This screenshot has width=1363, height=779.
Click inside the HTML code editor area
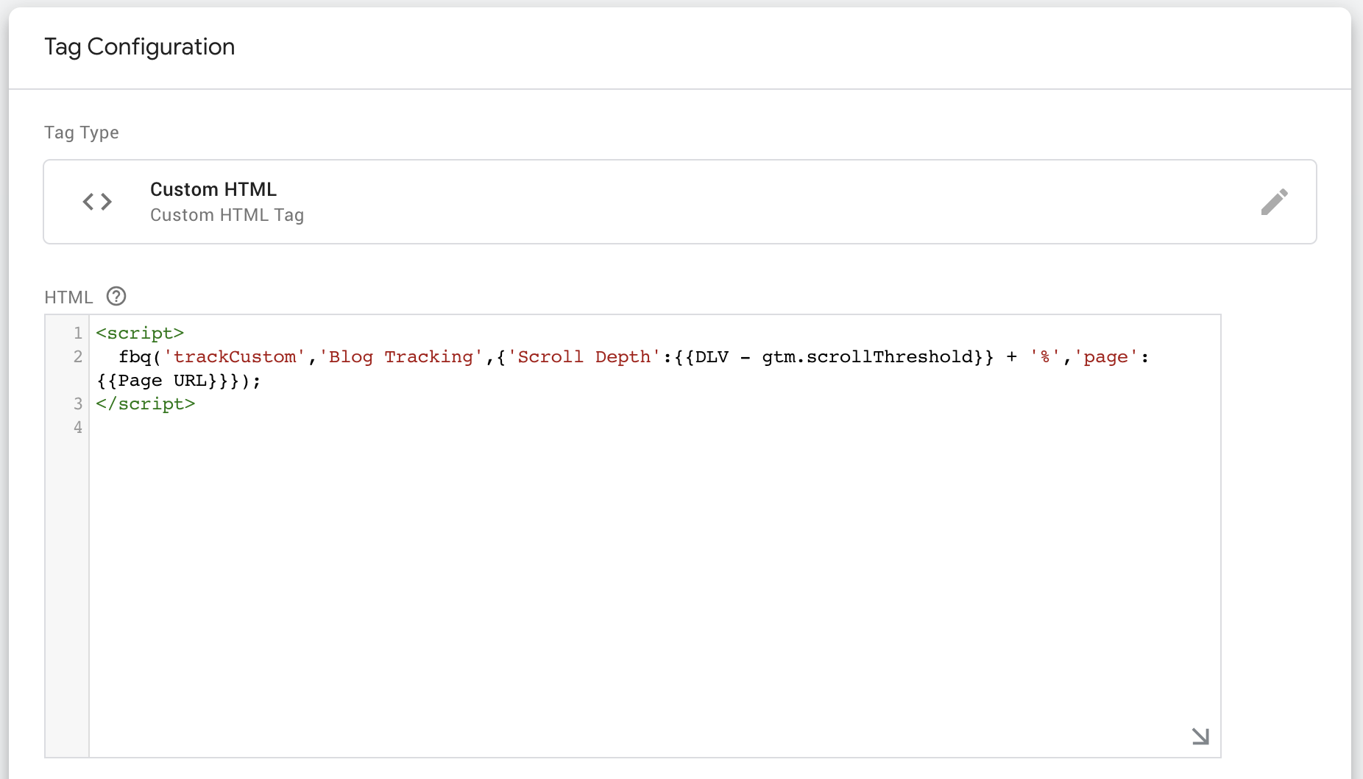654,536
